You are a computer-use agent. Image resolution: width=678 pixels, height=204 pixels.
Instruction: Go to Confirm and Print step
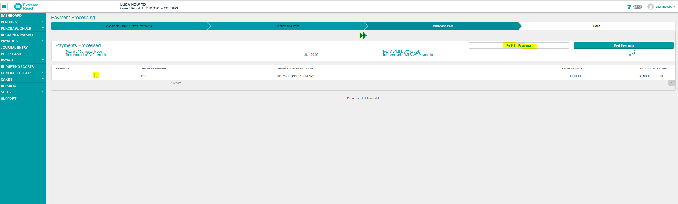[x=287, y=26]
